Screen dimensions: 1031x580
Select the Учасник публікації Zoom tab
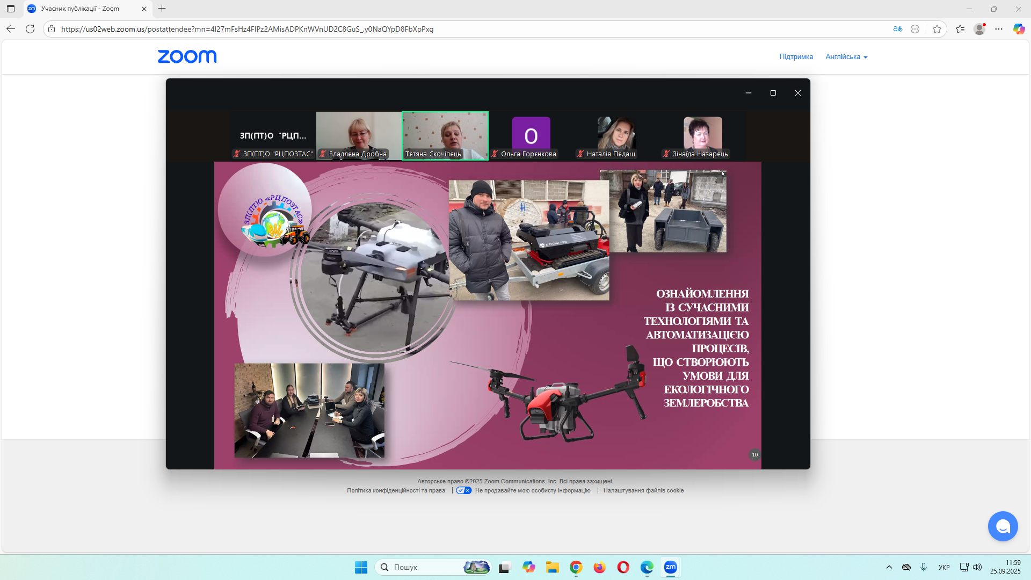(x=81, y=9)
